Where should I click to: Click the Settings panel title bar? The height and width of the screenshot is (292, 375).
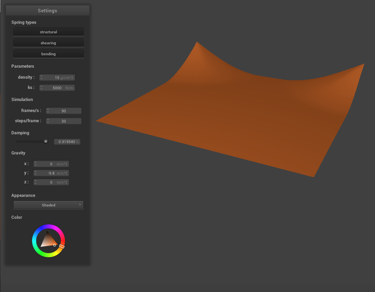pos(47,11)
